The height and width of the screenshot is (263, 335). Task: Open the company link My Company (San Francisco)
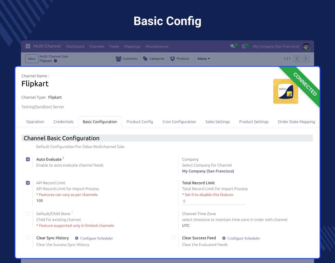(x=208, y=171)
